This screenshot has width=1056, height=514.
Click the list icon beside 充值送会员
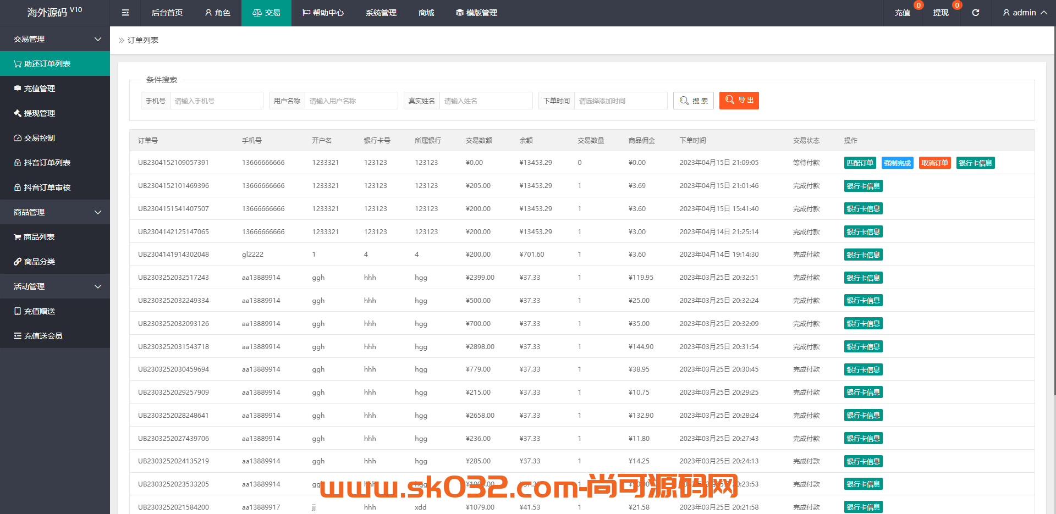[x=18, y=336]
